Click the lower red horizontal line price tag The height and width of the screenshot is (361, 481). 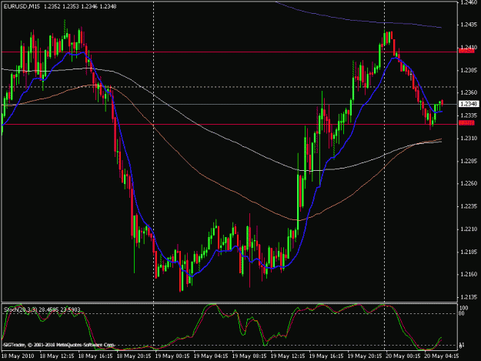[x=466, y=123]
